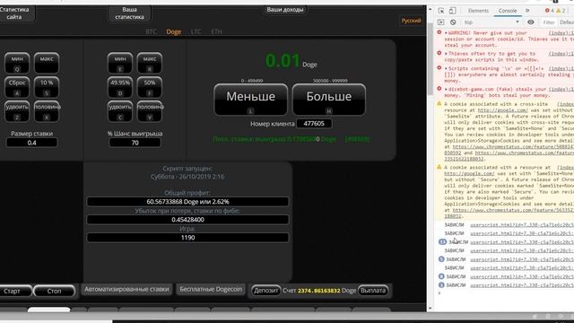
Task: Select the ETH currency tab
Action: tap(216, 32)
